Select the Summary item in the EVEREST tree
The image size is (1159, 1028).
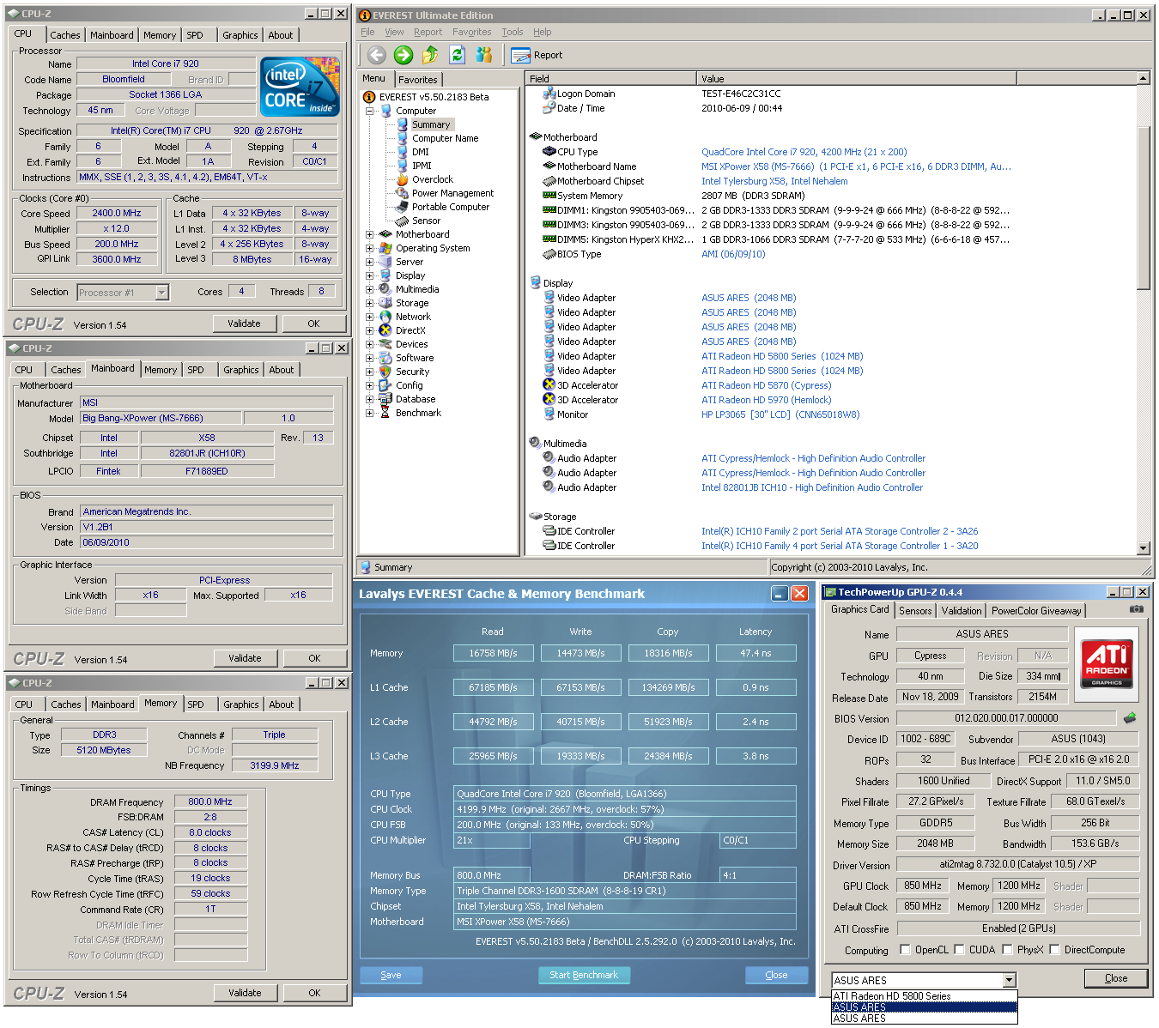pos(430,124)
